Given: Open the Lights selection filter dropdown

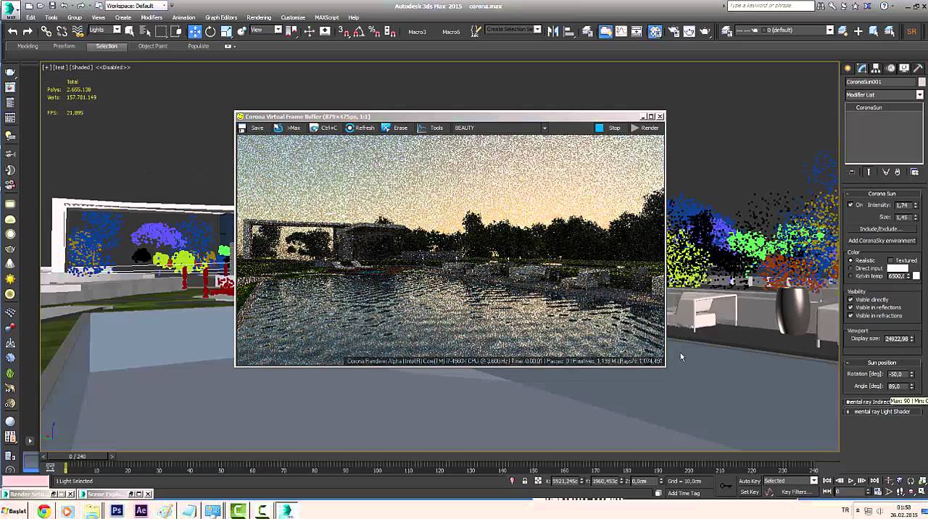Looking at the screenshot, I should 104,30.
